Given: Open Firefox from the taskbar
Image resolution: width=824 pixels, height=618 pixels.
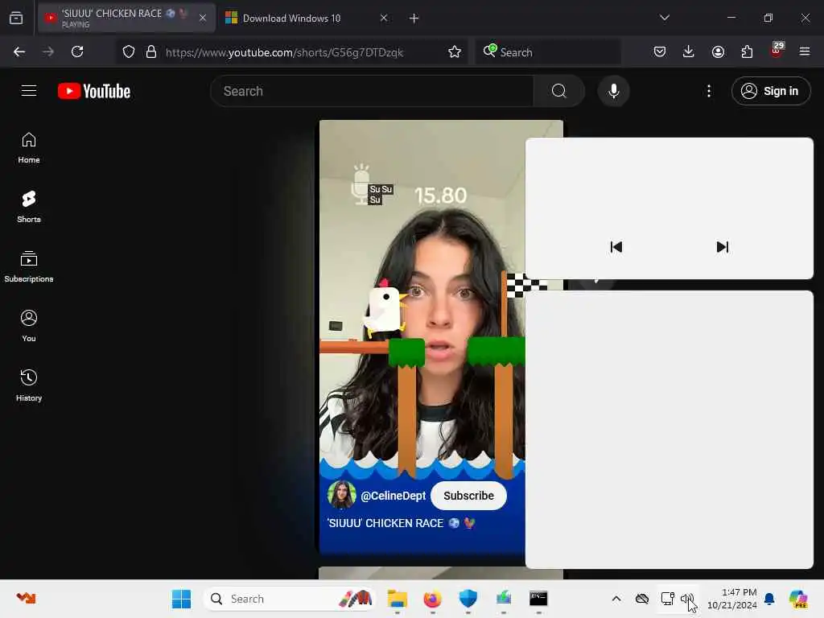Looking at the screenshot, I should pos(432,599).
